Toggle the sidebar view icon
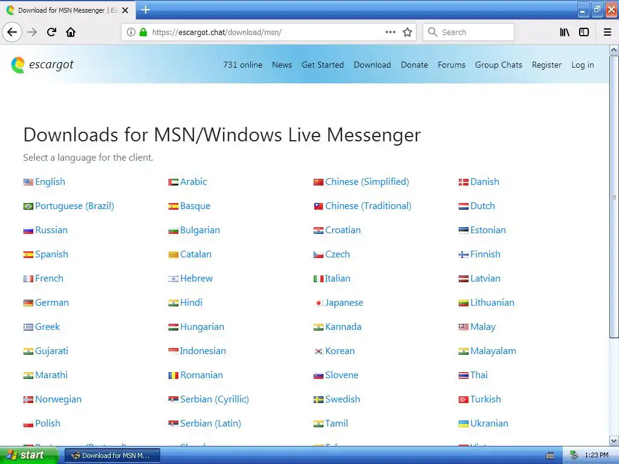The width and height of the screenshot is (619, 464). point(584,32)
